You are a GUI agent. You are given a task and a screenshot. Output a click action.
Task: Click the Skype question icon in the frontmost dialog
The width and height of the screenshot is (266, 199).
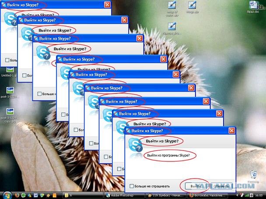[135, 145]
